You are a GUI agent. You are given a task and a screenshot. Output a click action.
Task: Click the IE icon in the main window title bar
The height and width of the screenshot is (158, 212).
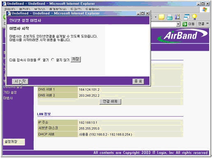5,4
